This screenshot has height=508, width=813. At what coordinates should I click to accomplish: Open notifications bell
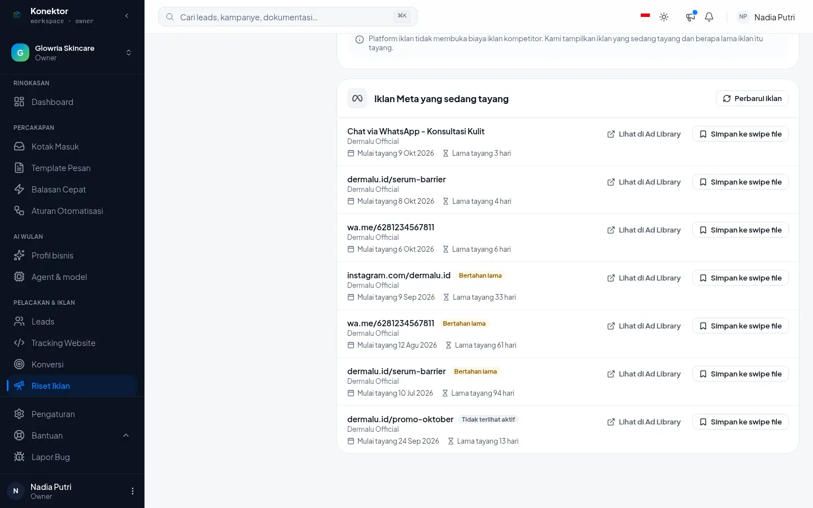[709, 17]
